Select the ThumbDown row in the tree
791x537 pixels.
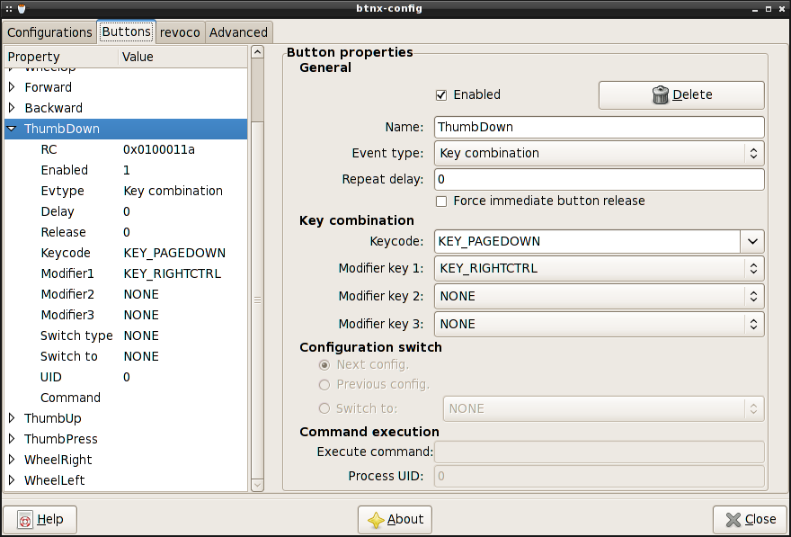126,129
